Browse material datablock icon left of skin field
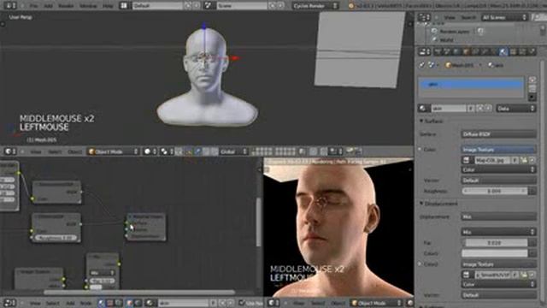 [x=424, y=109]
